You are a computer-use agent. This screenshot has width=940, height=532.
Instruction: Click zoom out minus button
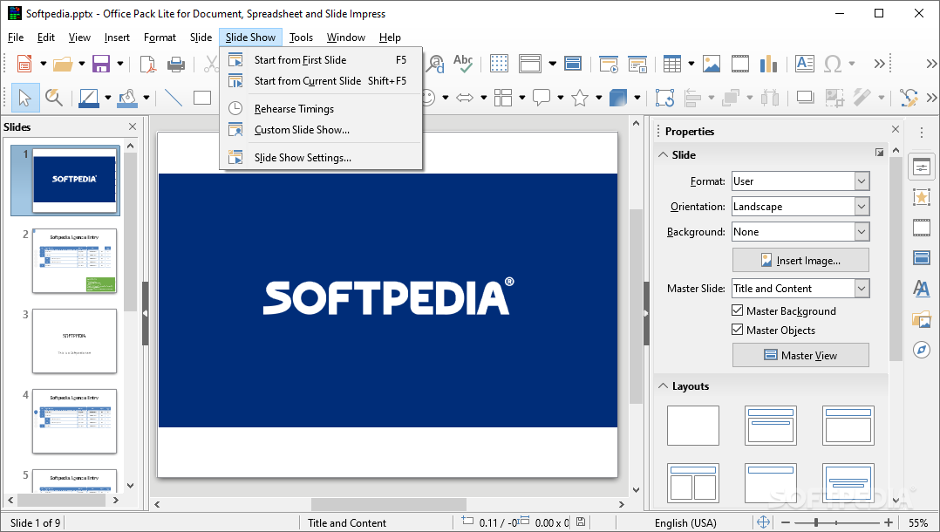[786, 522]
